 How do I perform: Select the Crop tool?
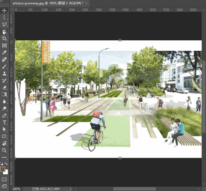tap(4, 38)
